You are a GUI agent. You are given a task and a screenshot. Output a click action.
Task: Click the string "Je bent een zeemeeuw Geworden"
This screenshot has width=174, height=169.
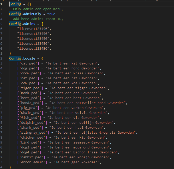[79, 142]
